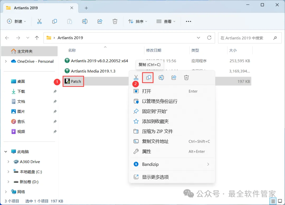The height and width of the screenshot is (205, 285).
Task: Open 音乐 in the sidebar
Action: pos(18,121)
